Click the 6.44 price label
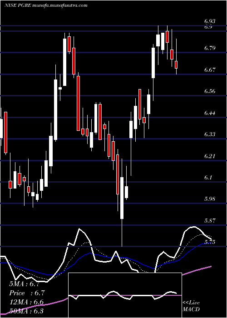Screen dimensions: 227x318 210,113
